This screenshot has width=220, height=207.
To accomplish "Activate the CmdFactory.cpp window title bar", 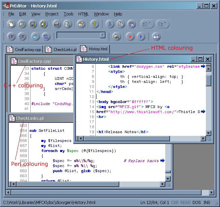I will click(42, 61).
